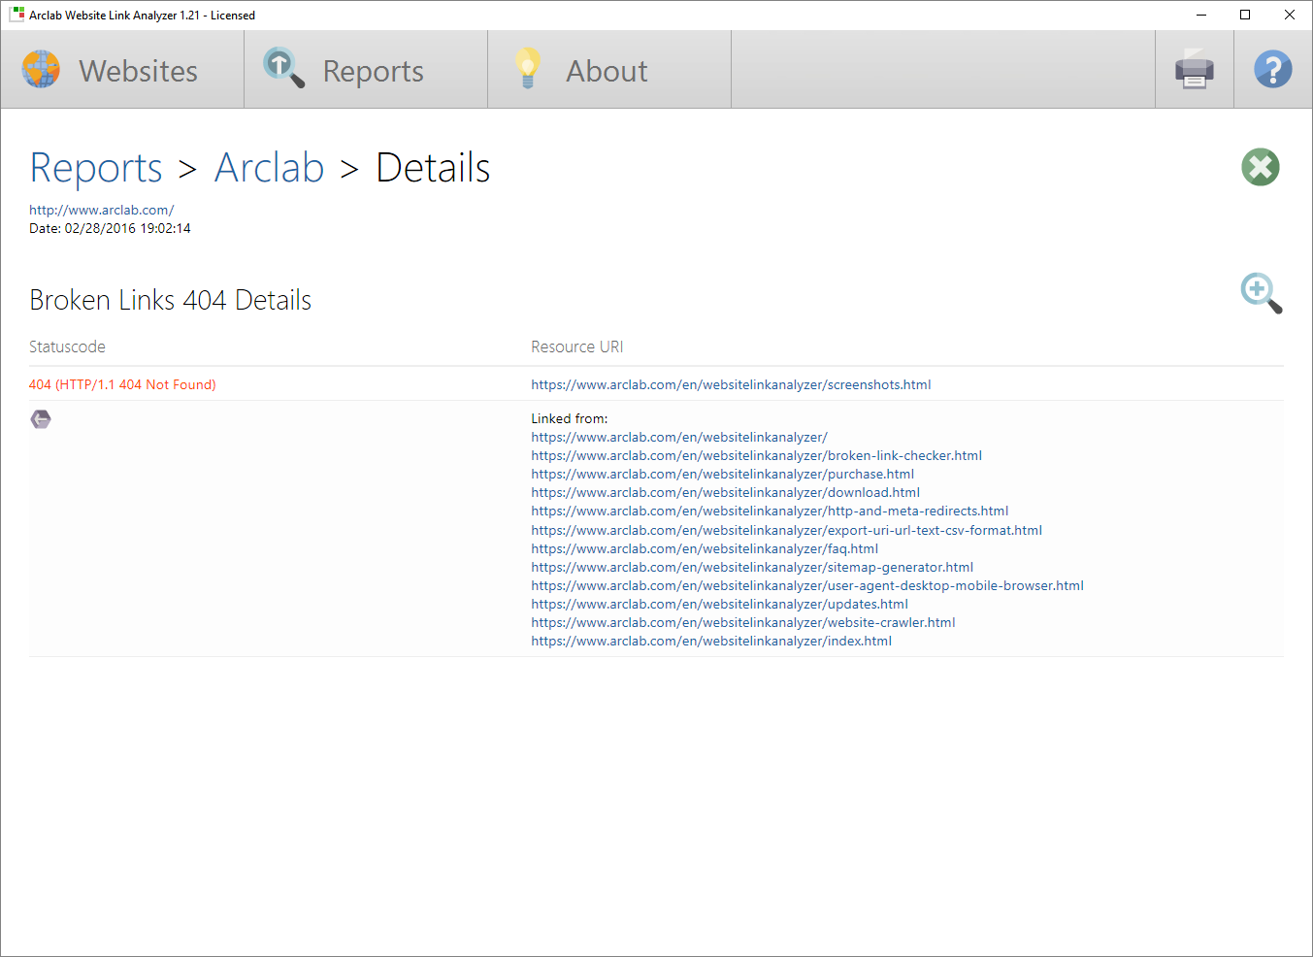Screen dimensions: 1313x957
Task: Open the faq.html linked-from URL
Action: click(x=704, y=548)
